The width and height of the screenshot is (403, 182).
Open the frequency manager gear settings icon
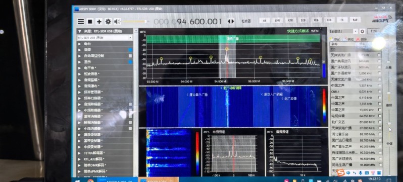pos(363,31)
